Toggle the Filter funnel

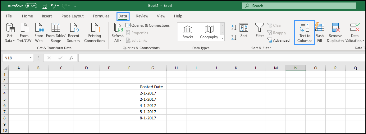259,30
